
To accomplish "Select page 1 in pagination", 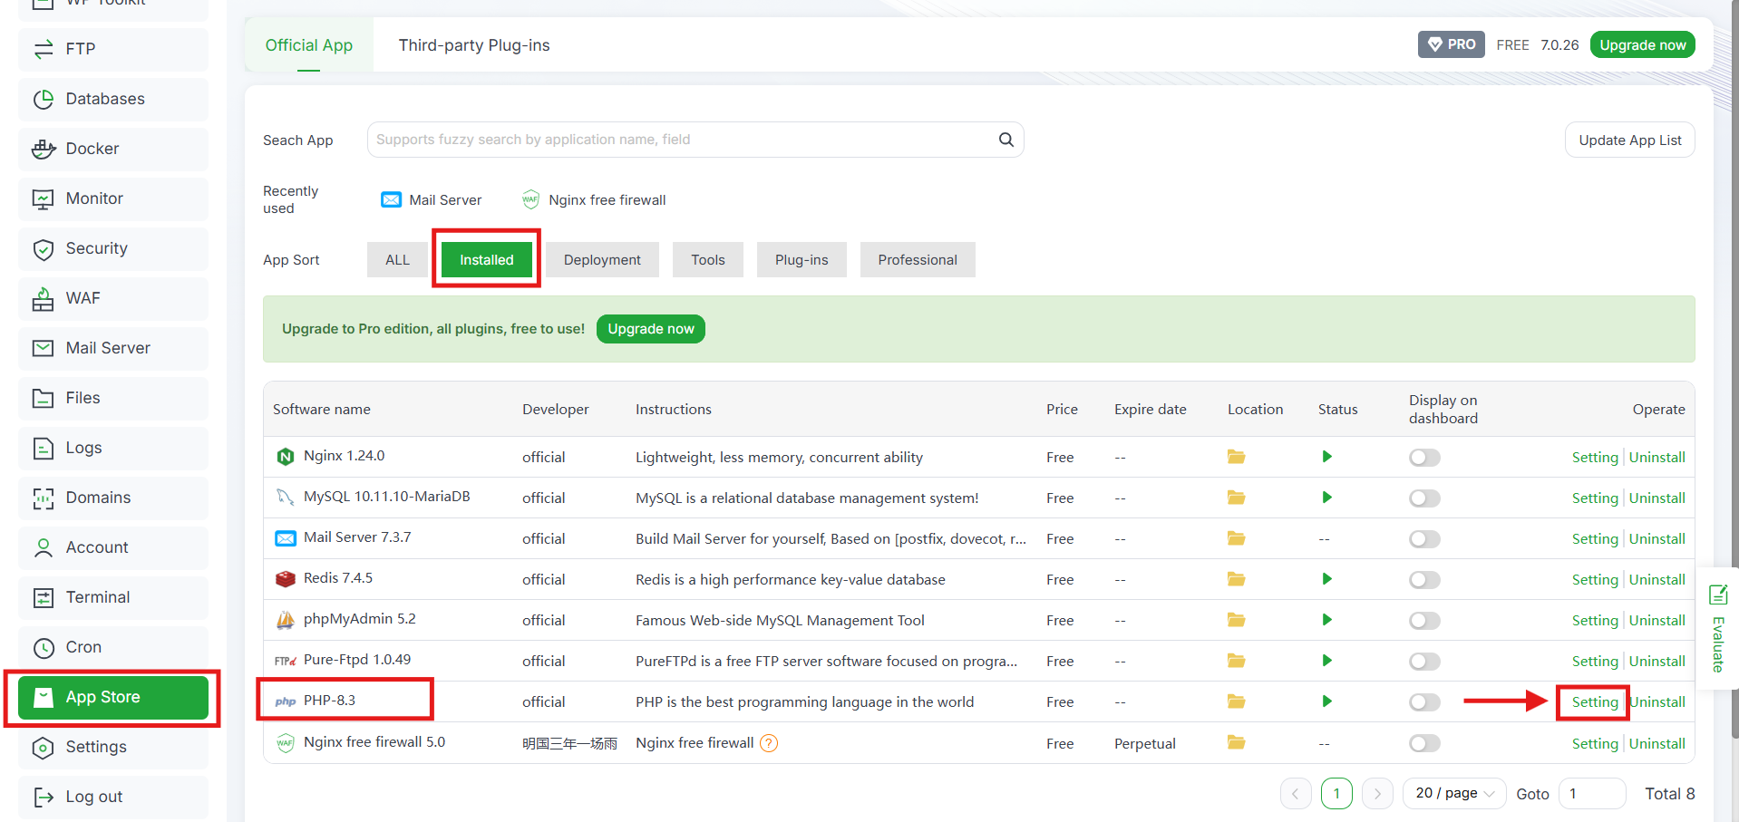I will pyautogui.click(x=1336, y=793).
